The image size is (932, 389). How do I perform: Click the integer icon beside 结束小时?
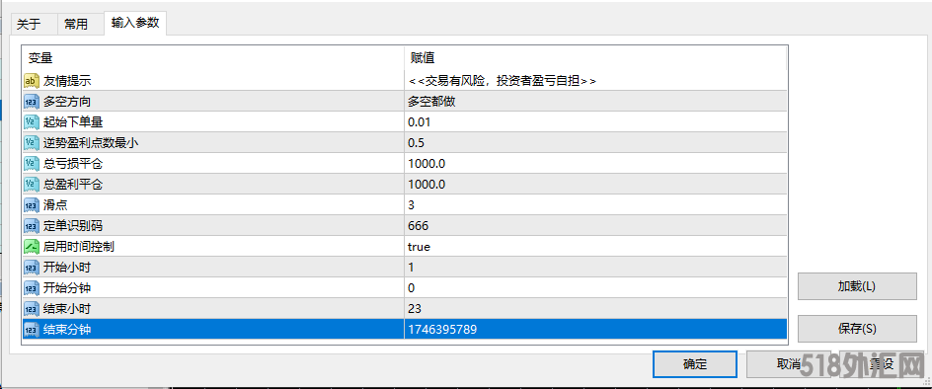point(32,309)
